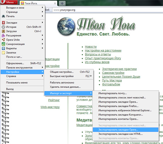The width and height of the screenshot is (163, 144).
Task: Select Почта и чат menu entry
Action: pyautogui.click(x=22, y=57)
